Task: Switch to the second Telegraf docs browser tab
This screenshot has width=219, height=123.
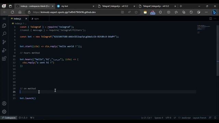Action: coord(157,6)
